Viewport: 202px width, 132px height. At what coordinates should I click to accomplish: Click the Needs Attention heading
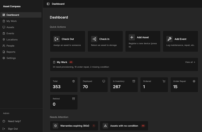[59, 117]
